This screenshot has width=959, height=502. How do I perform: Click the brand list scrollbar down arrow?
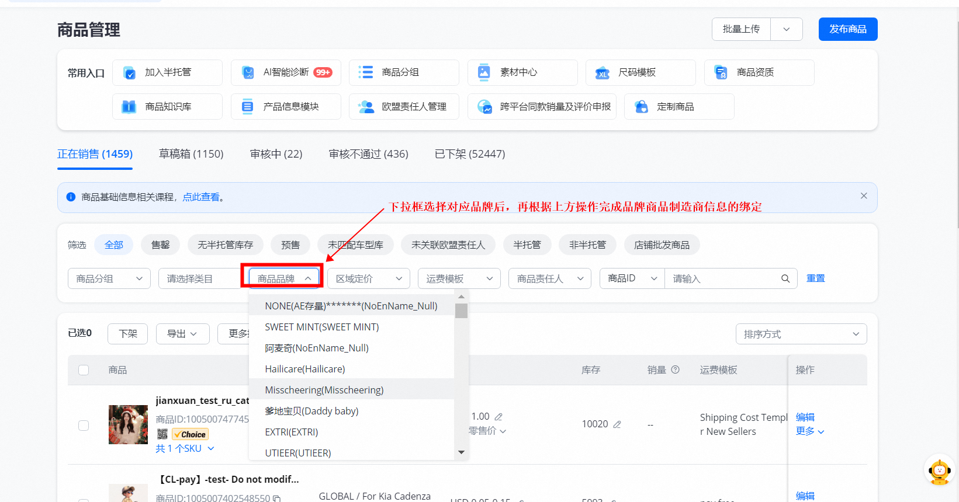coord(461,452)
